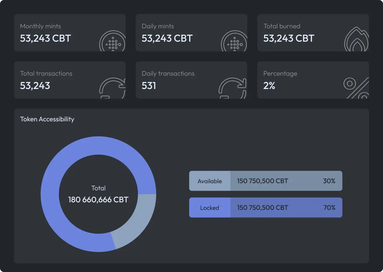383x272 pixels.
Task: Select the Percentage label
Action: click(280, 74)
